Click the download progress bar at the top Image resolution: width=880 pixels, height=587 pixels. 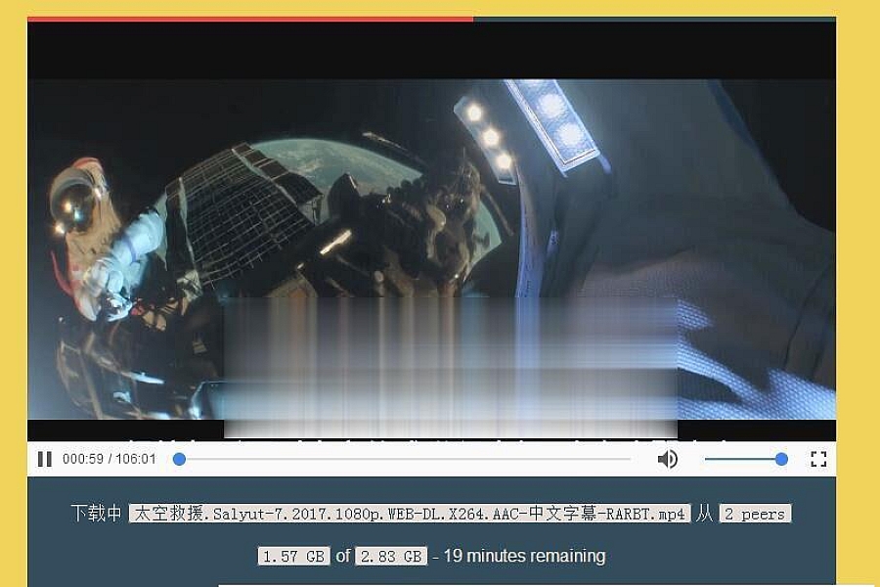tap(431, 20)
